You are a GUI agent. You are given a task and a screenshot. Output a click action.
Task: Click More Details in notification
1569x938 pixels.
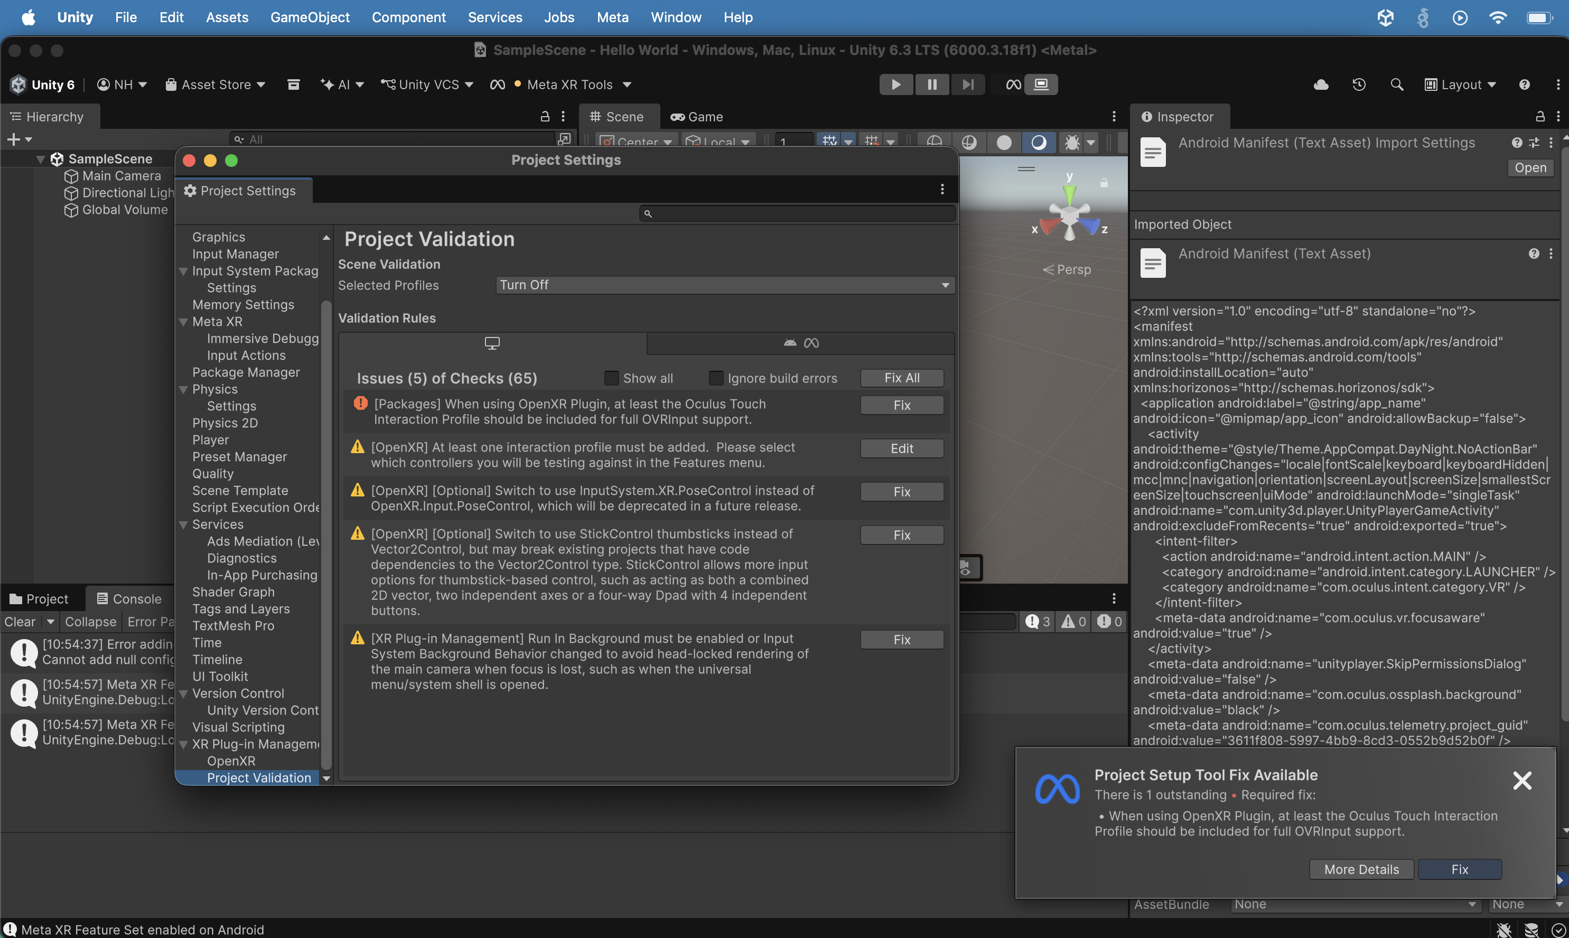point(1361,869)
